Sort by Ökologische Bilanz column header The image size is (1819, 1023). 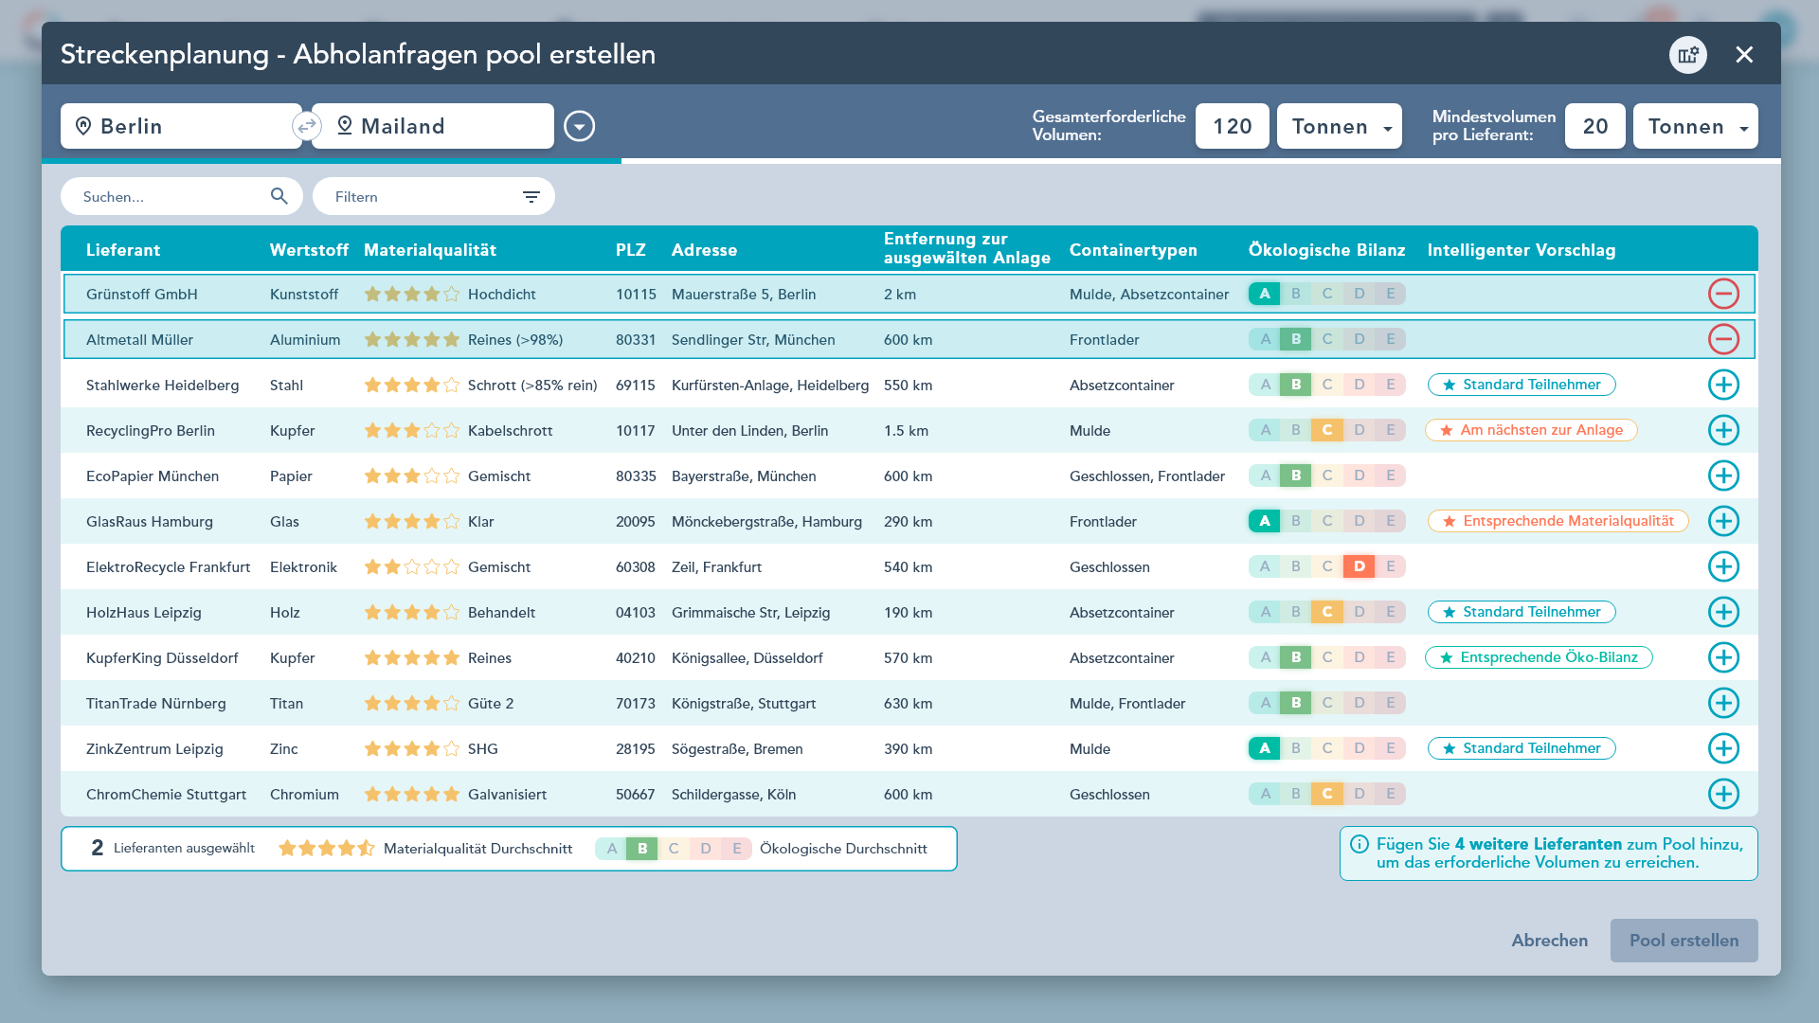(1326, 250)
